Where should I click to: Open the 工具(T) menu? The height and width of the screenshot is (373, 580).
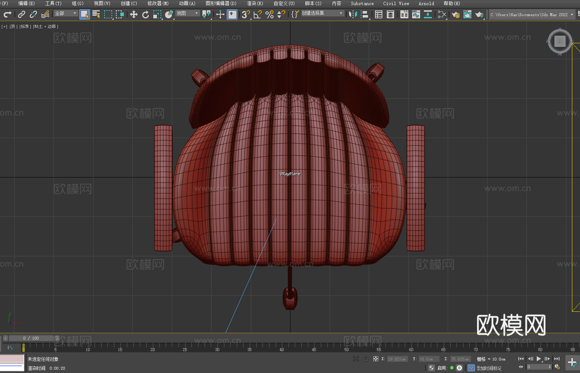54,3
